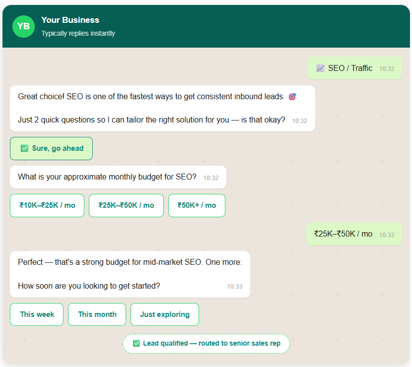This screenshot has width=412, height=367.
Task: Pick the ₹50K+ / mo budget option
Action: tap(197, 205)
